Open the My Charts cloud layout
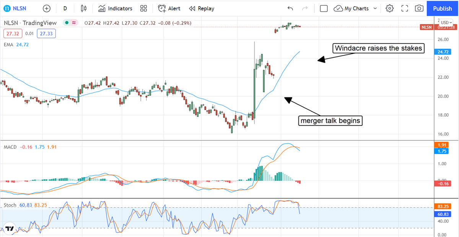459x237 pixels. pyautogui.click(x=352, y=8)
